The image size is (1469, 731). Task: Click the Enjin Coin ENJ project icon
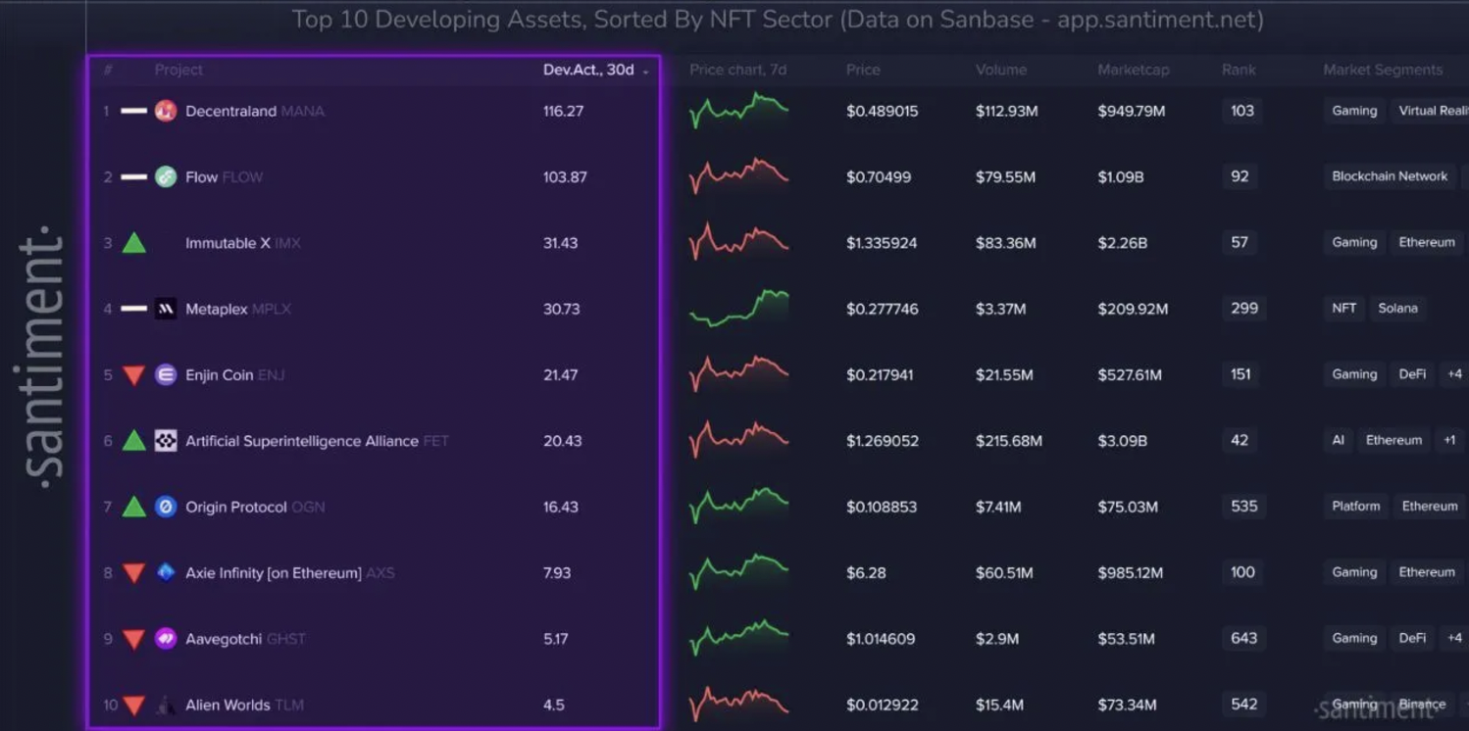[x=166, y=374]
